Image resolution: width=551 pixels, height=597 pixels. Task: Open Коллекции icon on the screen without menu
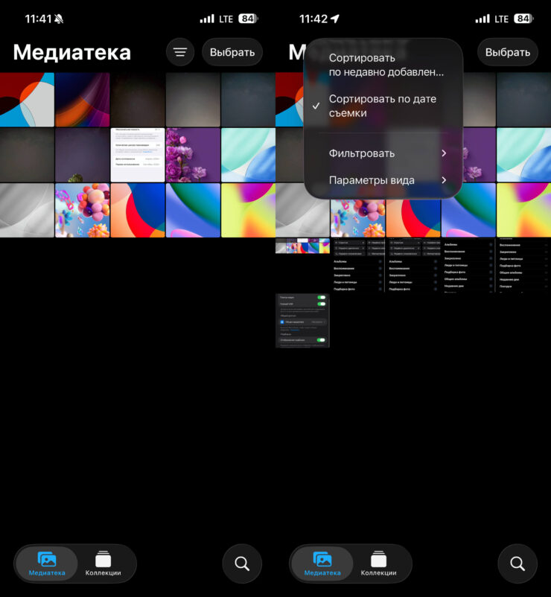coord(103,560)
